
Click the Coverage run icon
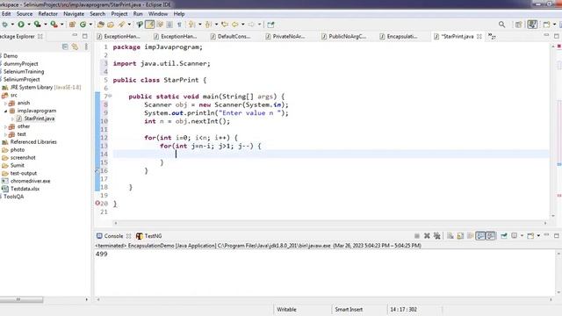[x=37, y=25]
